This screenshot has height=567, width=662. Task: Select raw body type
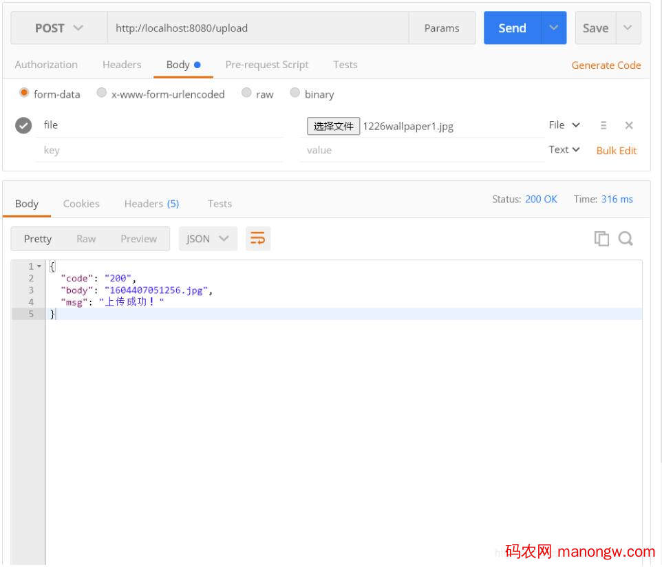coord(246,93)
